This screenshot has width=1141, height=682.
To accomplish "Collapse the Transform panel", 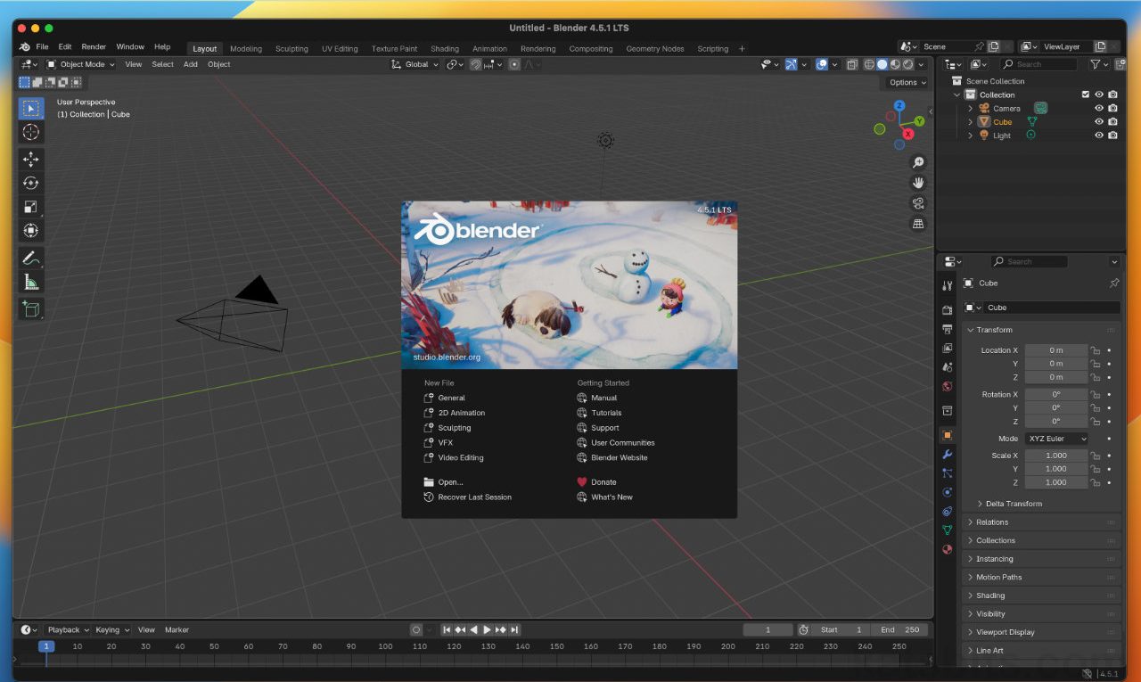I will click(1040, 330).
